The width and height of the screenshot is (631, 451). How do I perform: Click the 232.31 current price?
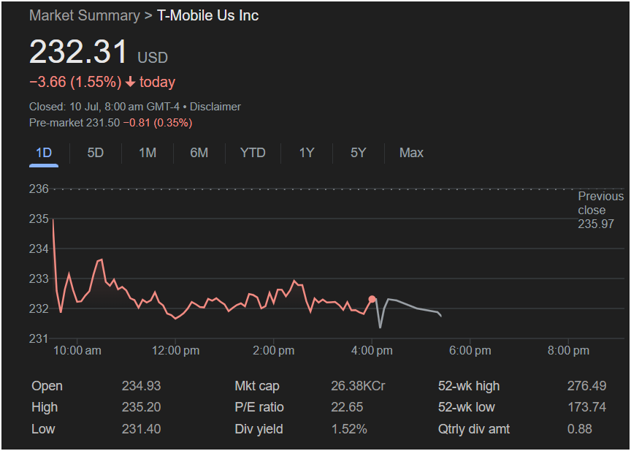click(x=78, y=53)
